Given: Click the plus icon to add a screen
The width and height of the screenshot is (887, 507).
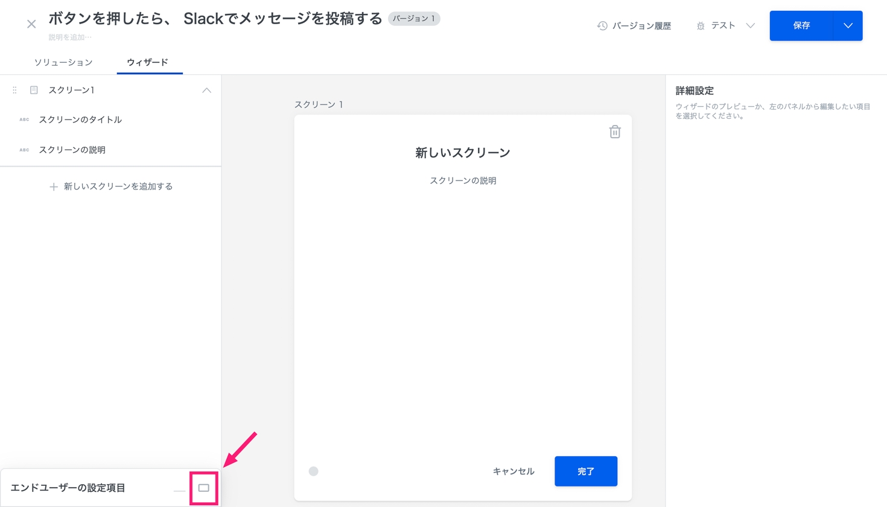Looking at the screenshot, I should click(x=54, y=187).
